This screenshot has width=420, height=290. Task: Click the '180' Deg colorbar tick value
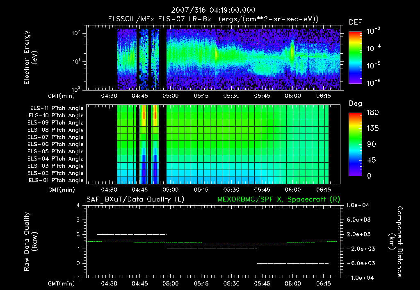click(373, 112)
